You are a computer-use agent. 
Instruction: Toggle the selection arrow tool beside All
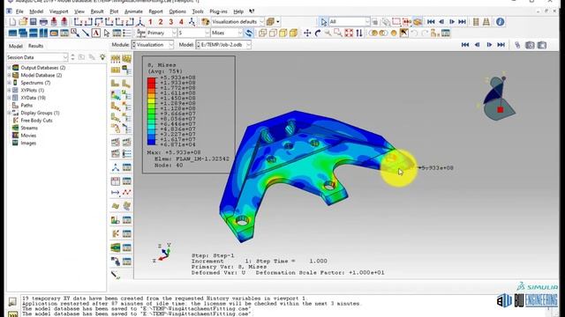[x=323, y=22]
